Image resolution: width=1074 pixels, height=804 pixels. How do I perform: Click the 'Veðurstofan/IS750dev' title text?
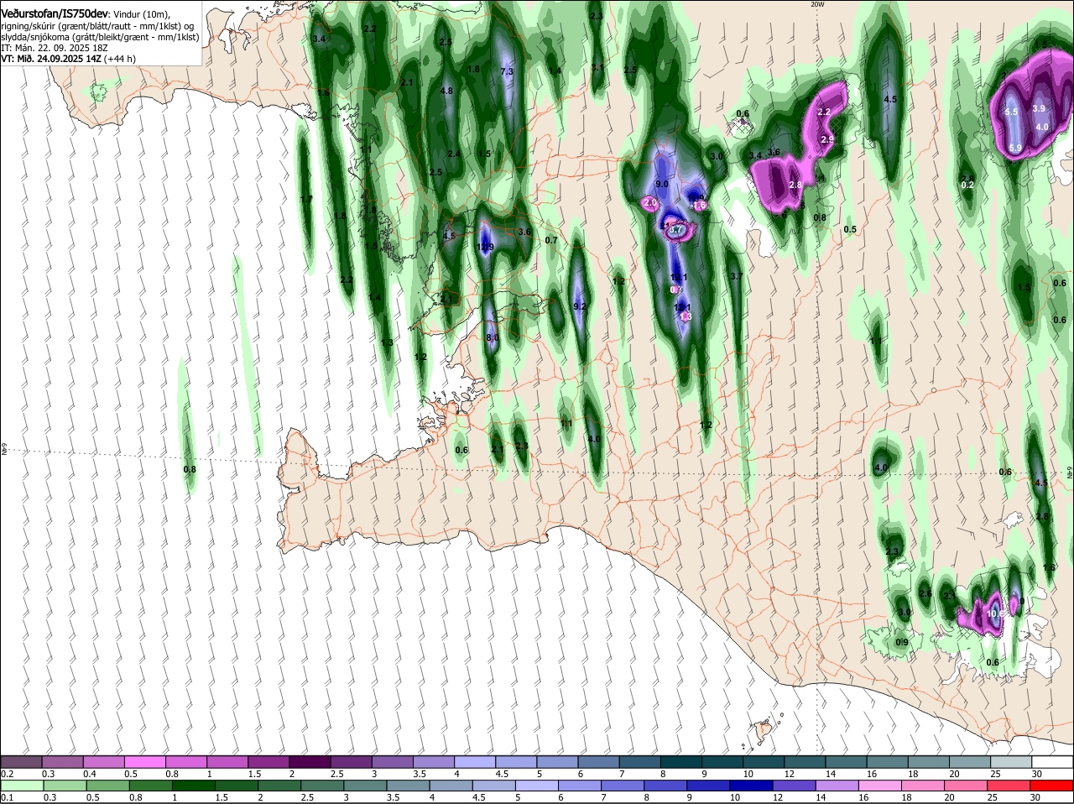[x=55, y=14]
